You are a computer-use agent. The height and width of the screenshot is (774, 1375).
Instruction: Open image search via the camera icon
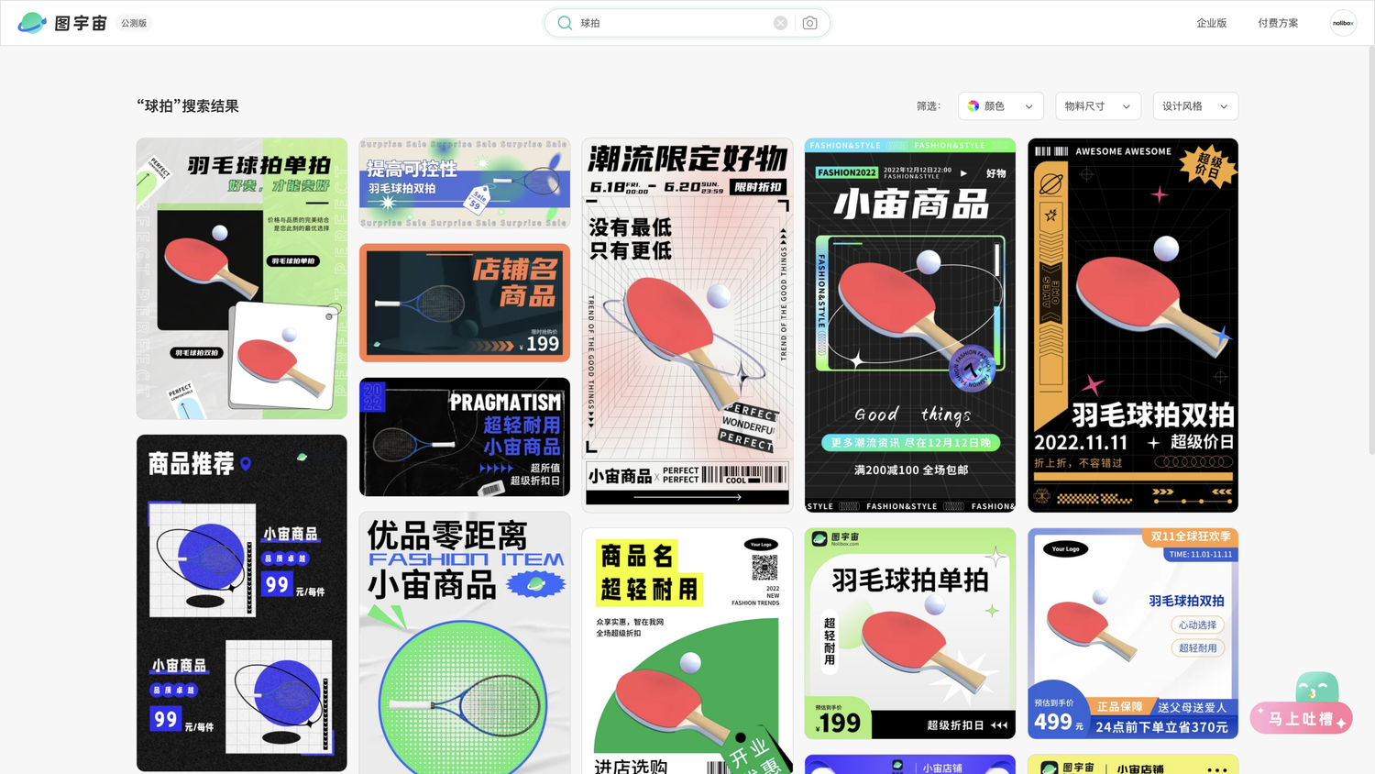809,23
